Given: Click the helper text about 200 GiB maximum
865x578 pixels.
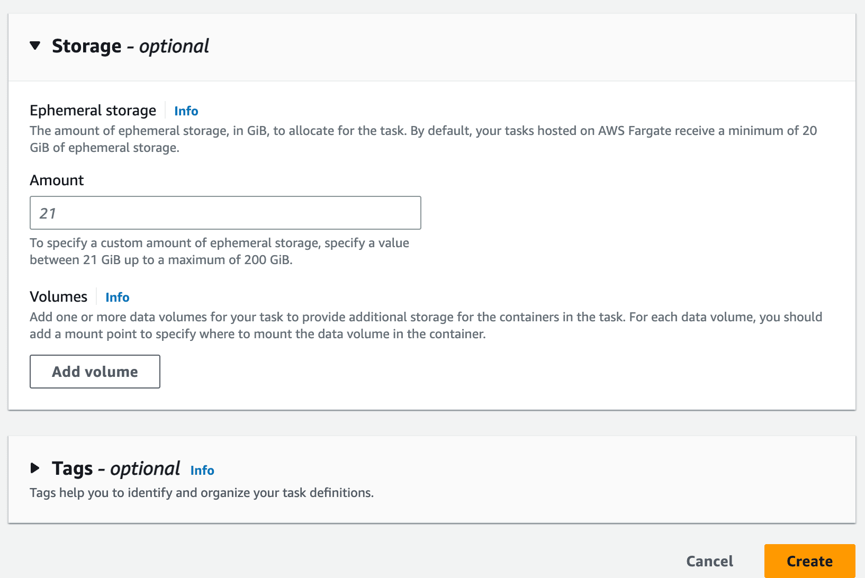Looking at the screenshot, I should coord(219,251).
